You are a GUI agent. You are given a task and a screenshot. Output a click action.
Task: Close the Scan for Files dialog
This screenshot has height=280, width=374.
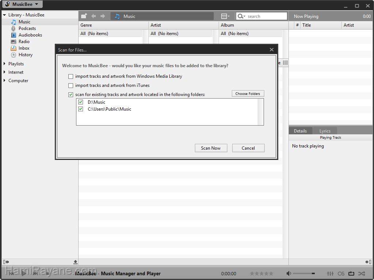(x=272, y=50)
